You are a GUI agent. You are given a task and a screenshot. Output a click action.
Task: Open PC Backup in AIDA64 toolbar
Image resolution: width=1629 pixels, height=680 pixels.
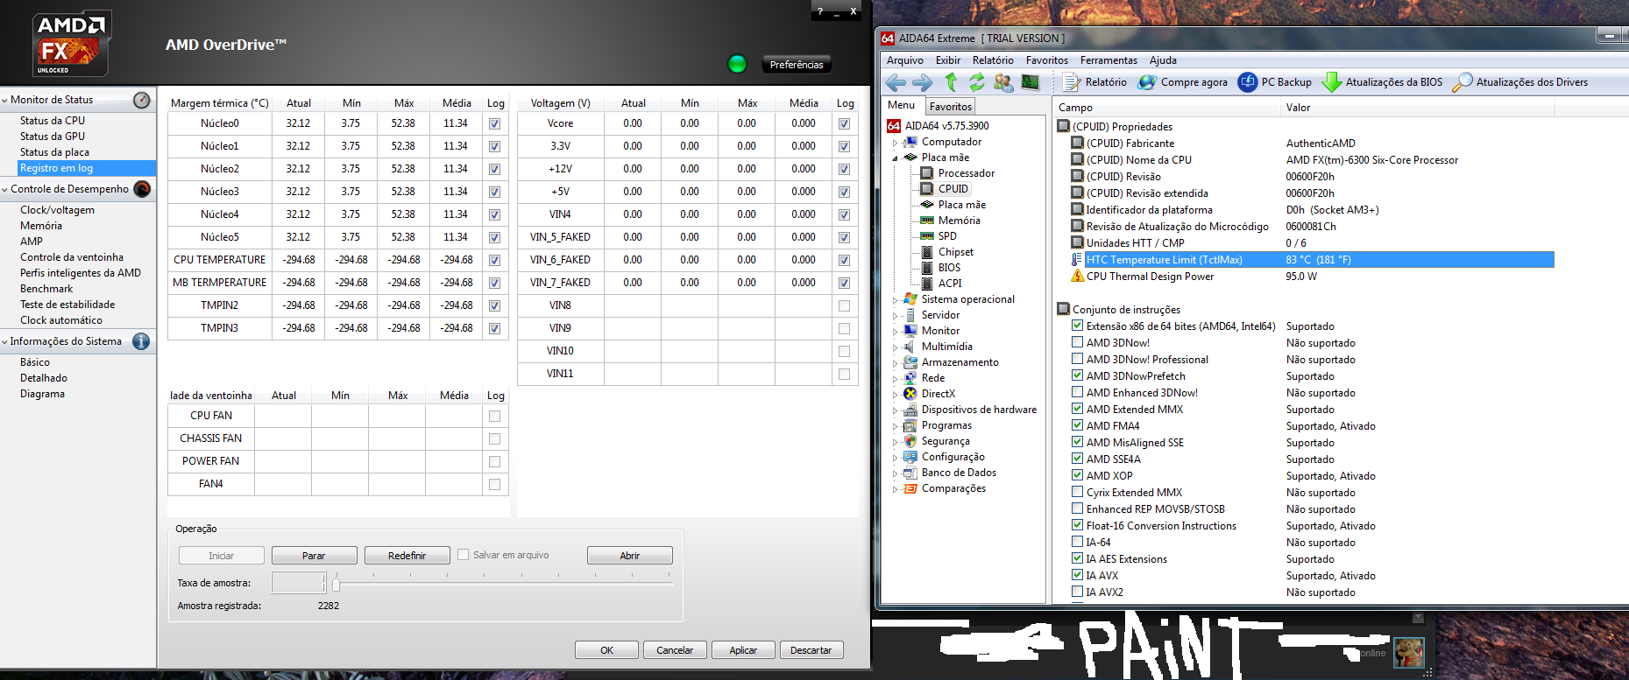1274,82
